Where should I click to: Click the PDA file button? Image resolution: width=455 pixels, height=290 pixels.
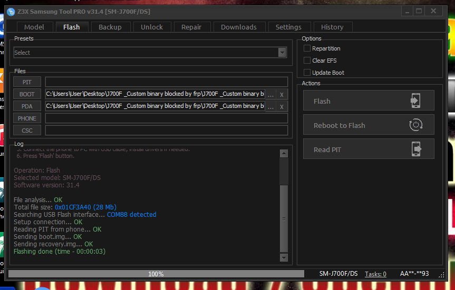[x=27, y=106]
